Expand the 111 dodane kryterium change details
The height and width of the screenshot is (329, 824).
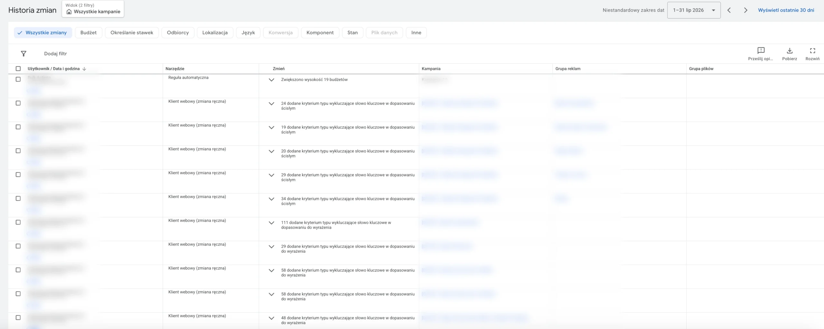271,223
